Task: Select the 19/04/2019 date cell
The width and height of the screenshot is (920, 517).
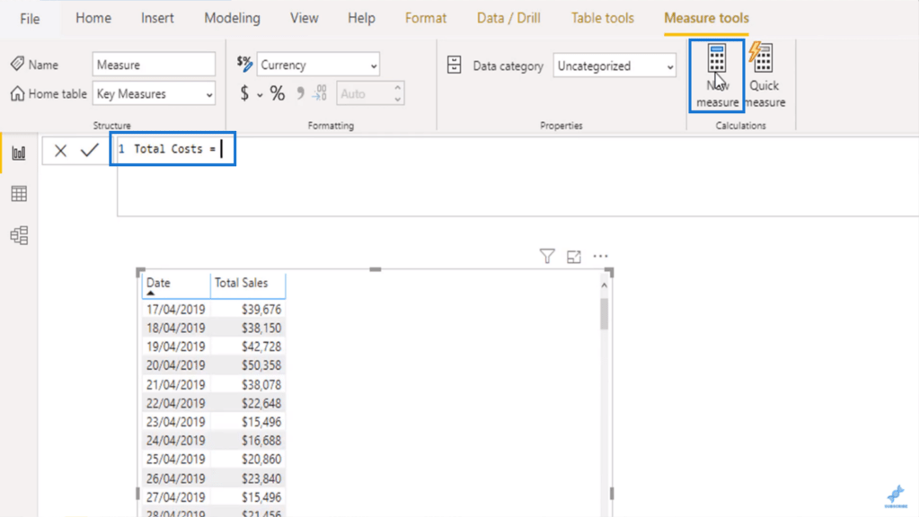Action: click(x=175, y=347)
